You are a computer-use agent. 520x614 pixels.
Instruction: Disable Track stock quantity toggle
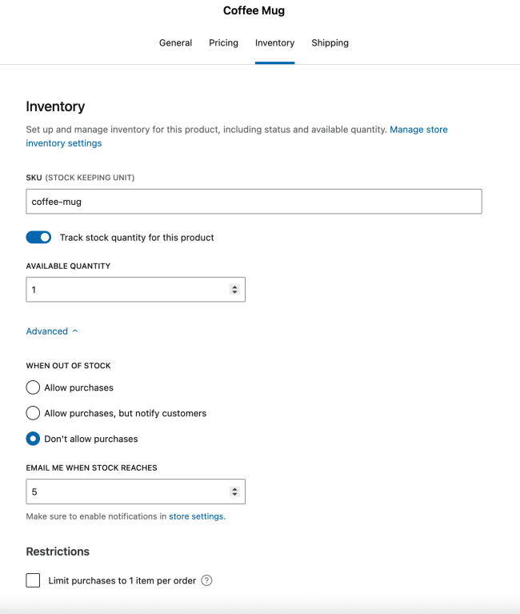[38, 237]
